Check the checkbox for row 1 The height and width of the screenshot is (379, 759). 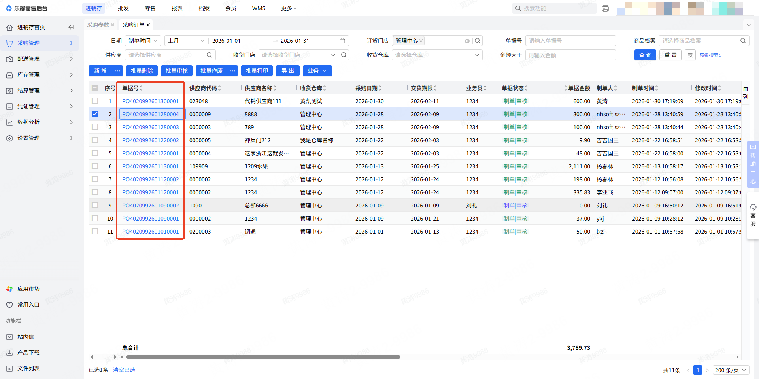[x=95, y=101]
